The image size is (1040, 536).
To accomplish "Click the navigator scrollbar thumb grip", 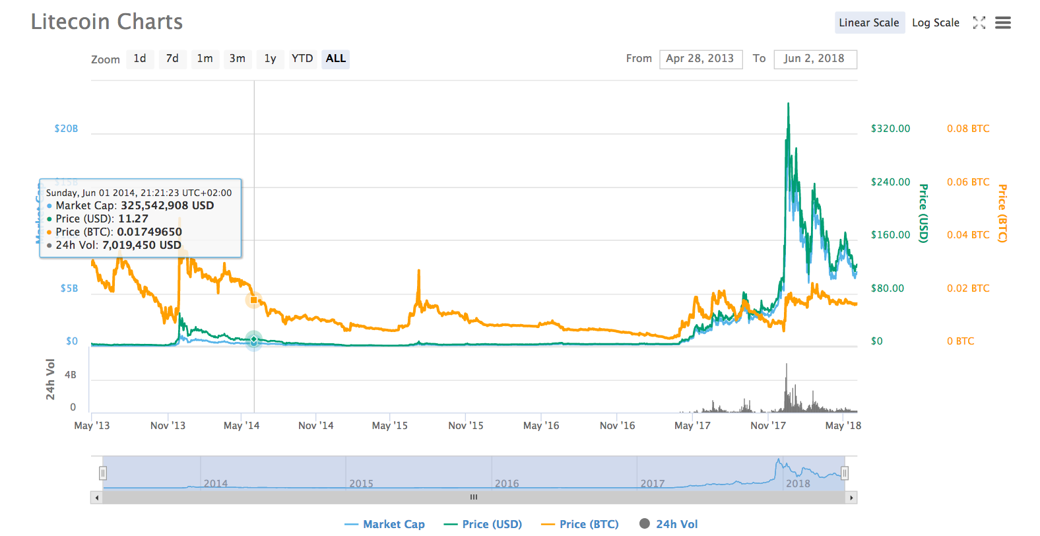I will (474, 498).
